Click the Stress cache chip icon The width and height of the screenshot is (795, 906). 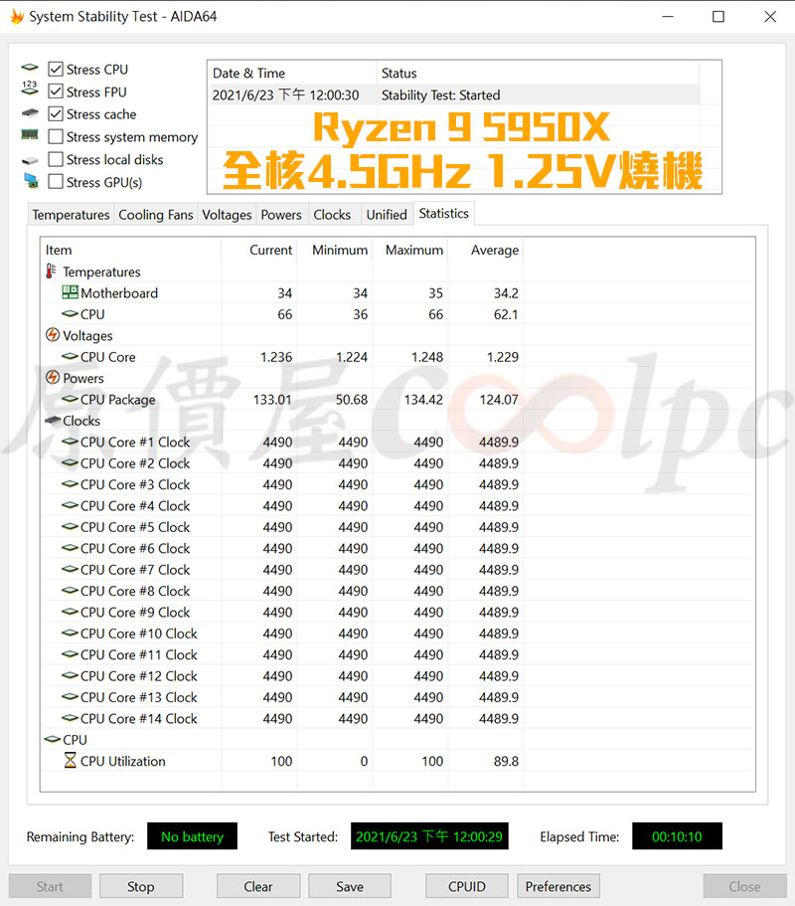click(x=30, y=113)
